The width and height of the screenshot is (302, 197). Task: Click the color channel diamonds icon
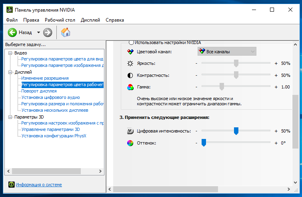(x=130, y=52)
